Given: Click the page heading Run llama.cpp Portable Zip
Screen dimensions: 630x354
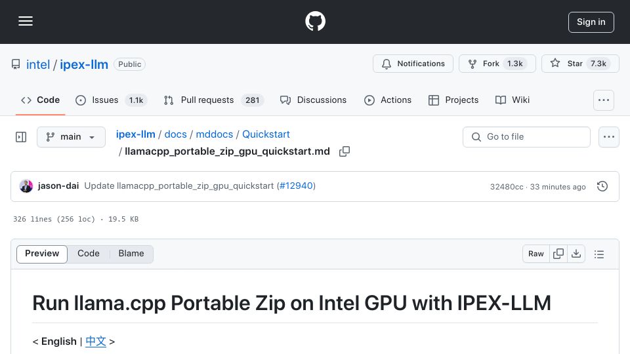Looking at the screenshot, I should click(291, 303).
